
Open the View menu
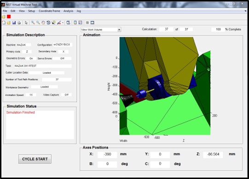click(x=22, y=11)
